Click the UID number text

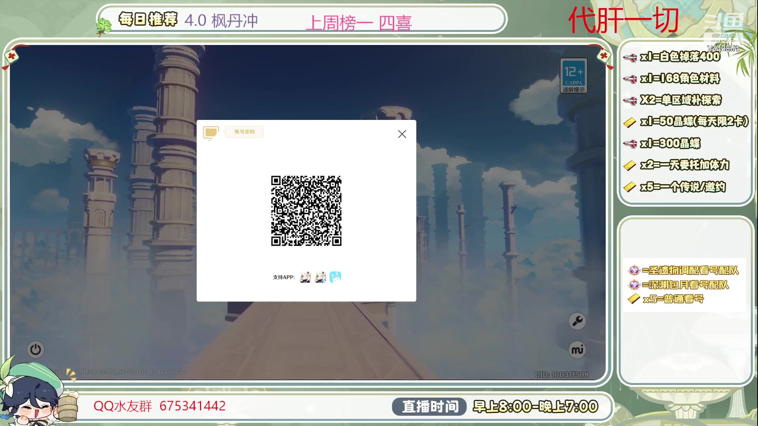(x=561, y=375)
